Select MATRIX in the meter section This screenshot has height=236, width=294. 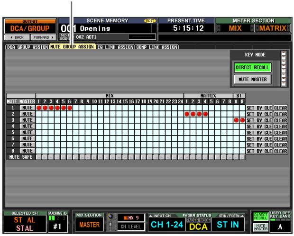[x=273, y=28]
